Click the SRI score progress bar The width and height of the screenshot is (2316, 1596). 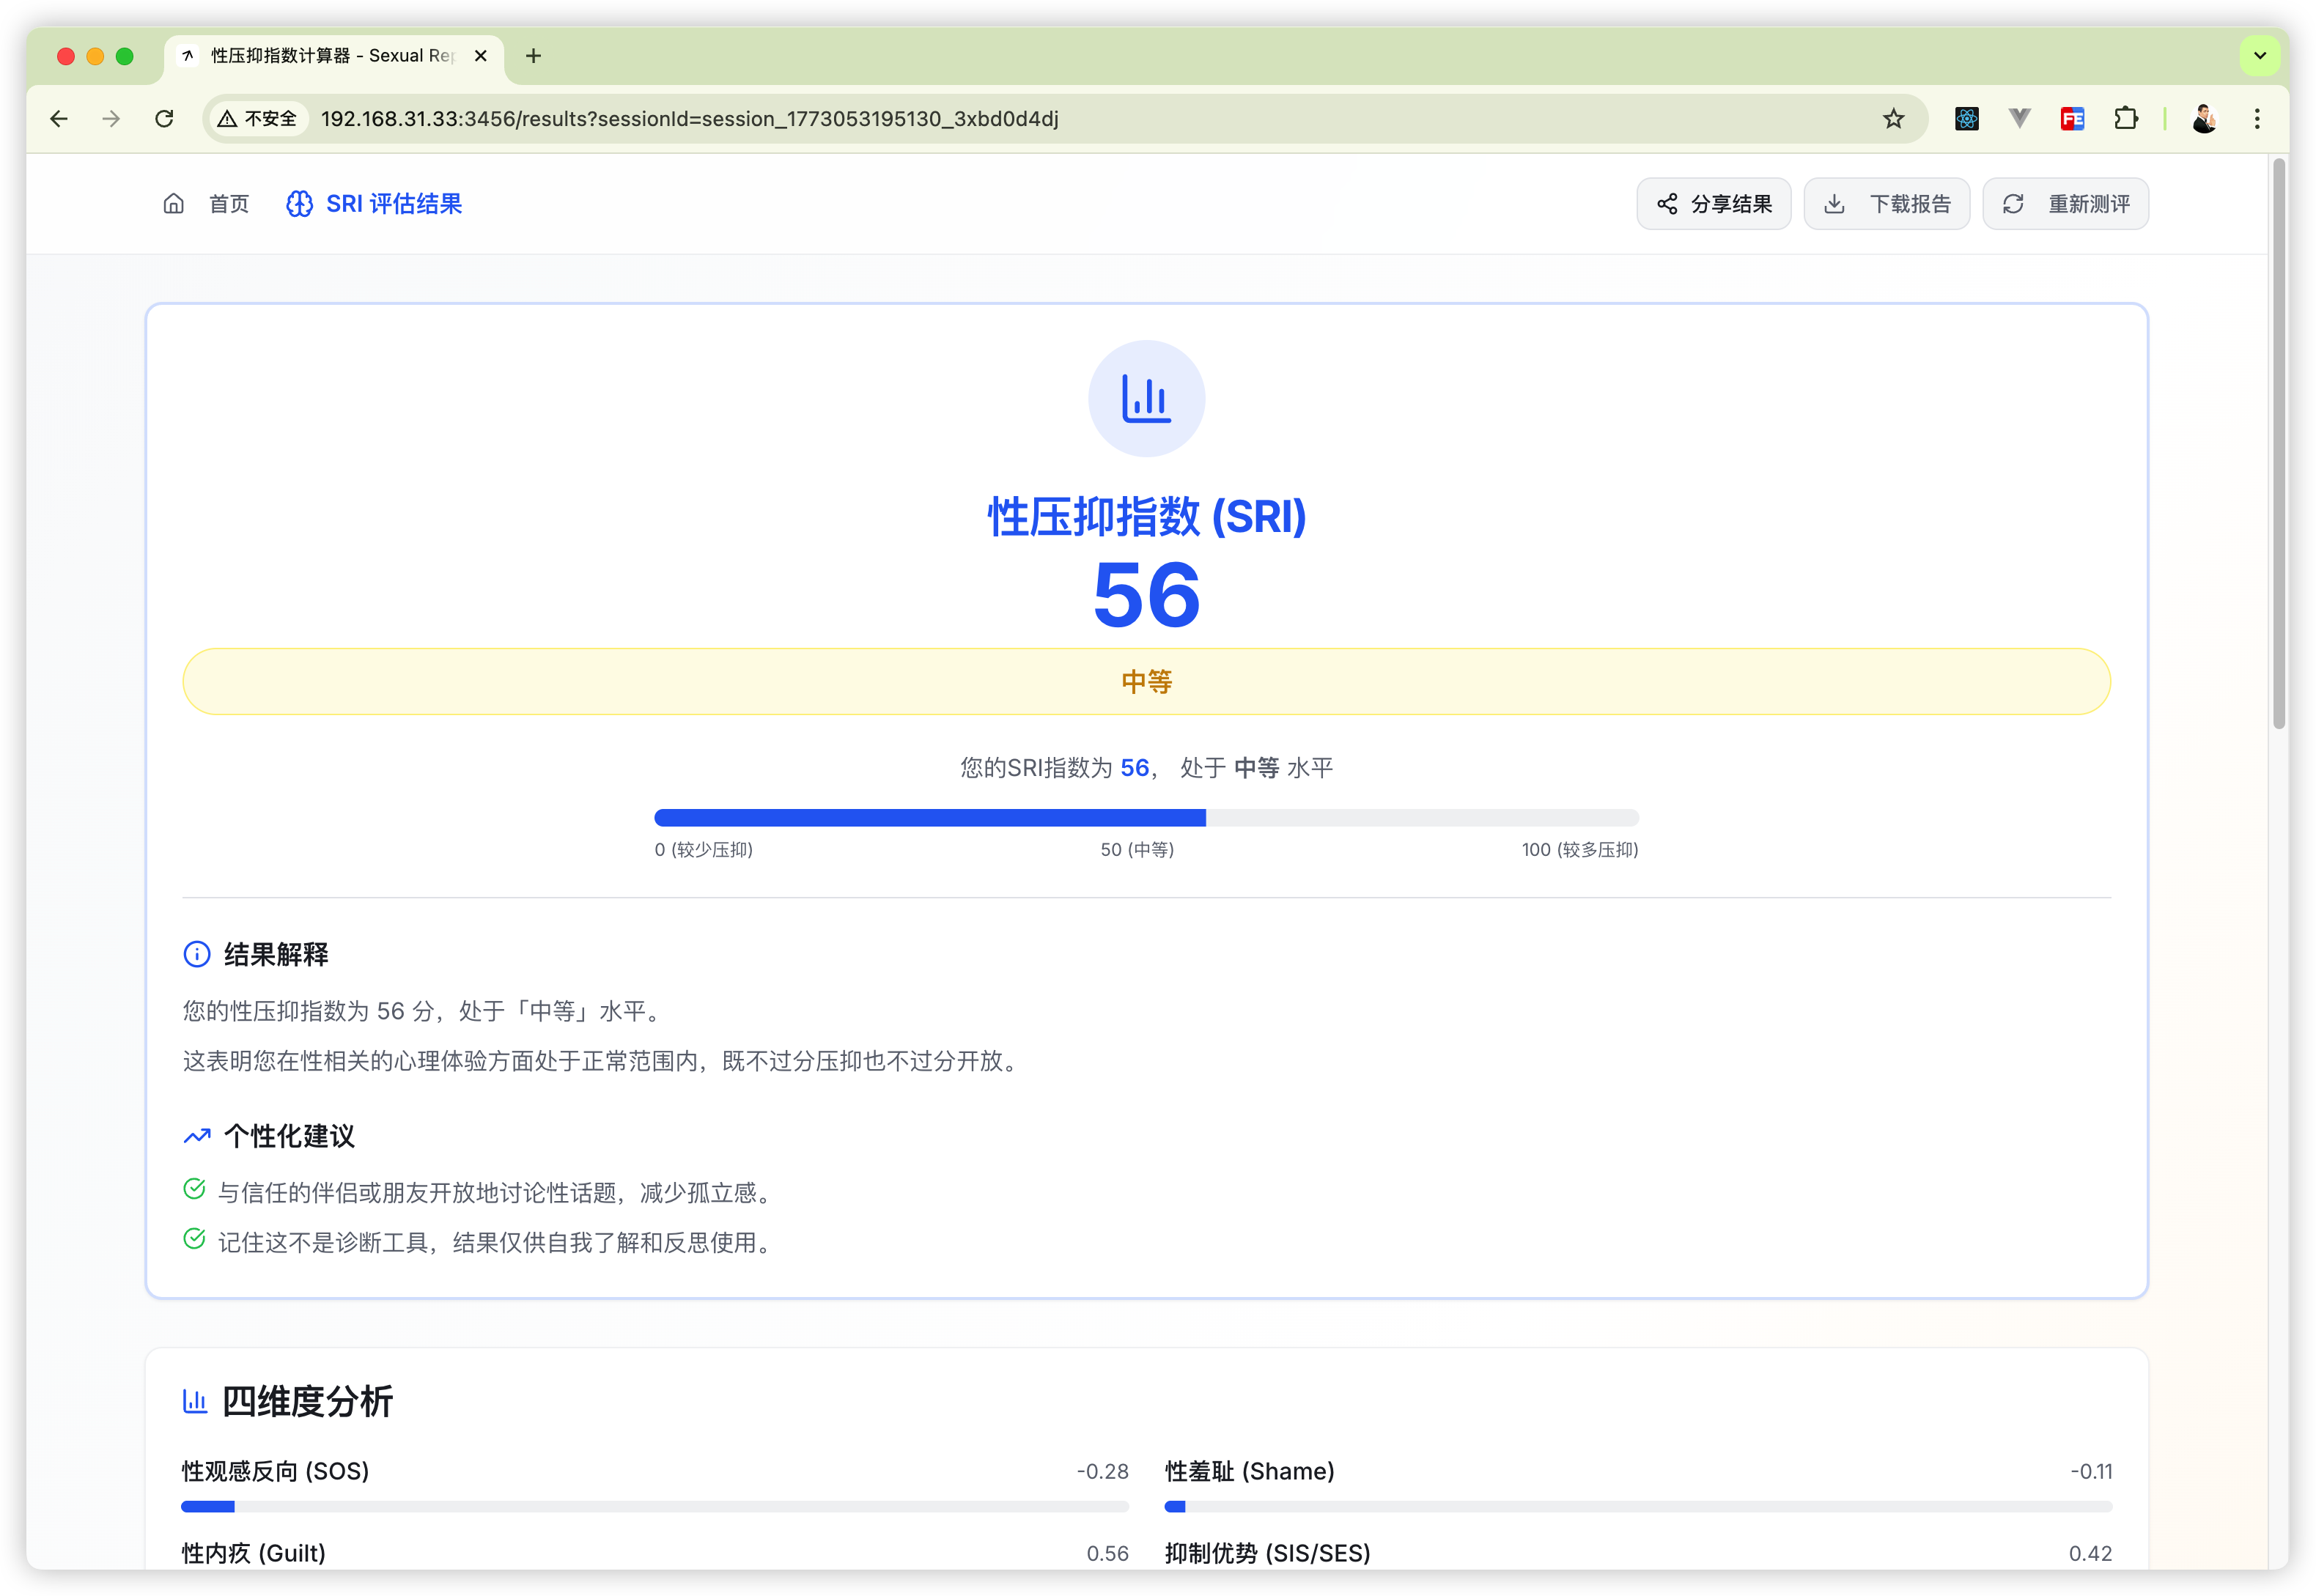coord(1146,818)
